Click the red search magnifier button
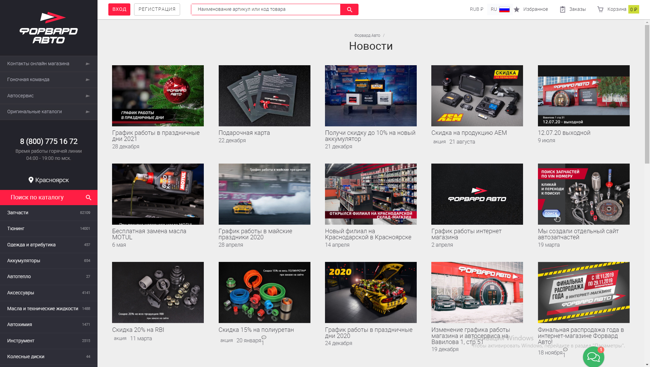The height and width of the screenshot is (367, 650). (x=349, y=9)
